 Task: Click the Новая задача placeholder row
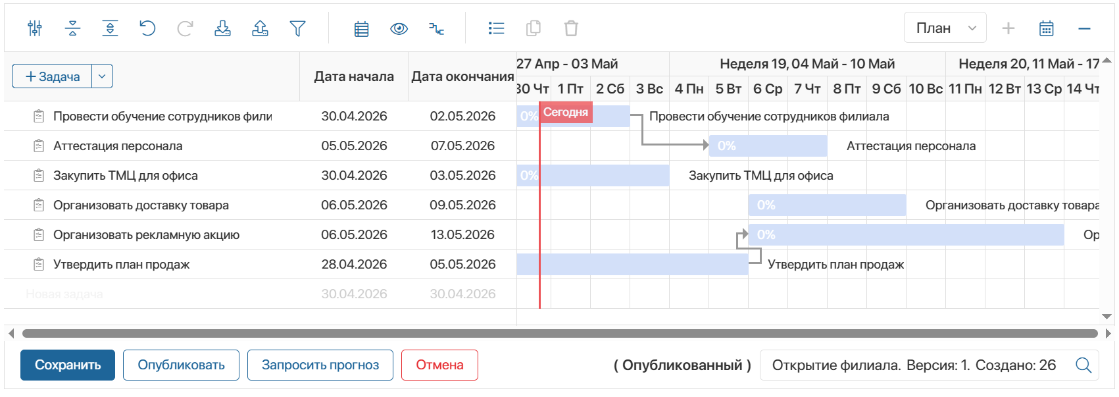[x=261, y=294]
